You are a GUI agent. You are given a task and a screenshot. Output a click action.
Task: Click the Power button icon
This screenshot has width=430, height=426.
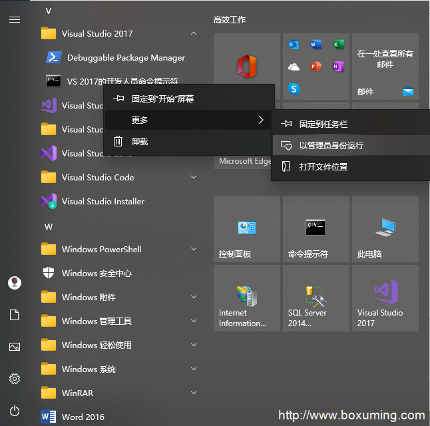[15, 411]
